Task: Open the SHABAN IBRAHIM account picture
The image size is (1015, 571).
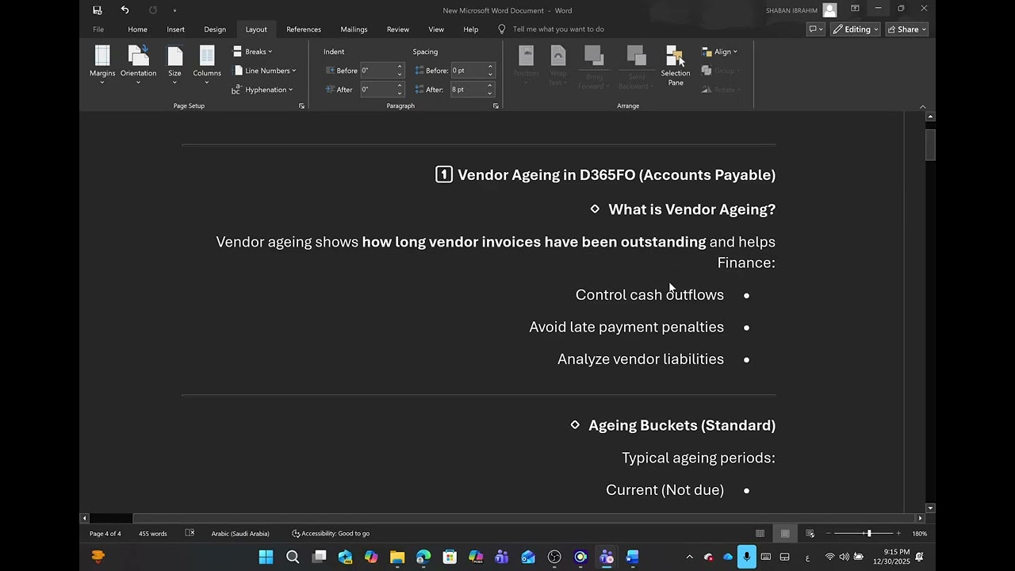Action: point(829,10)
